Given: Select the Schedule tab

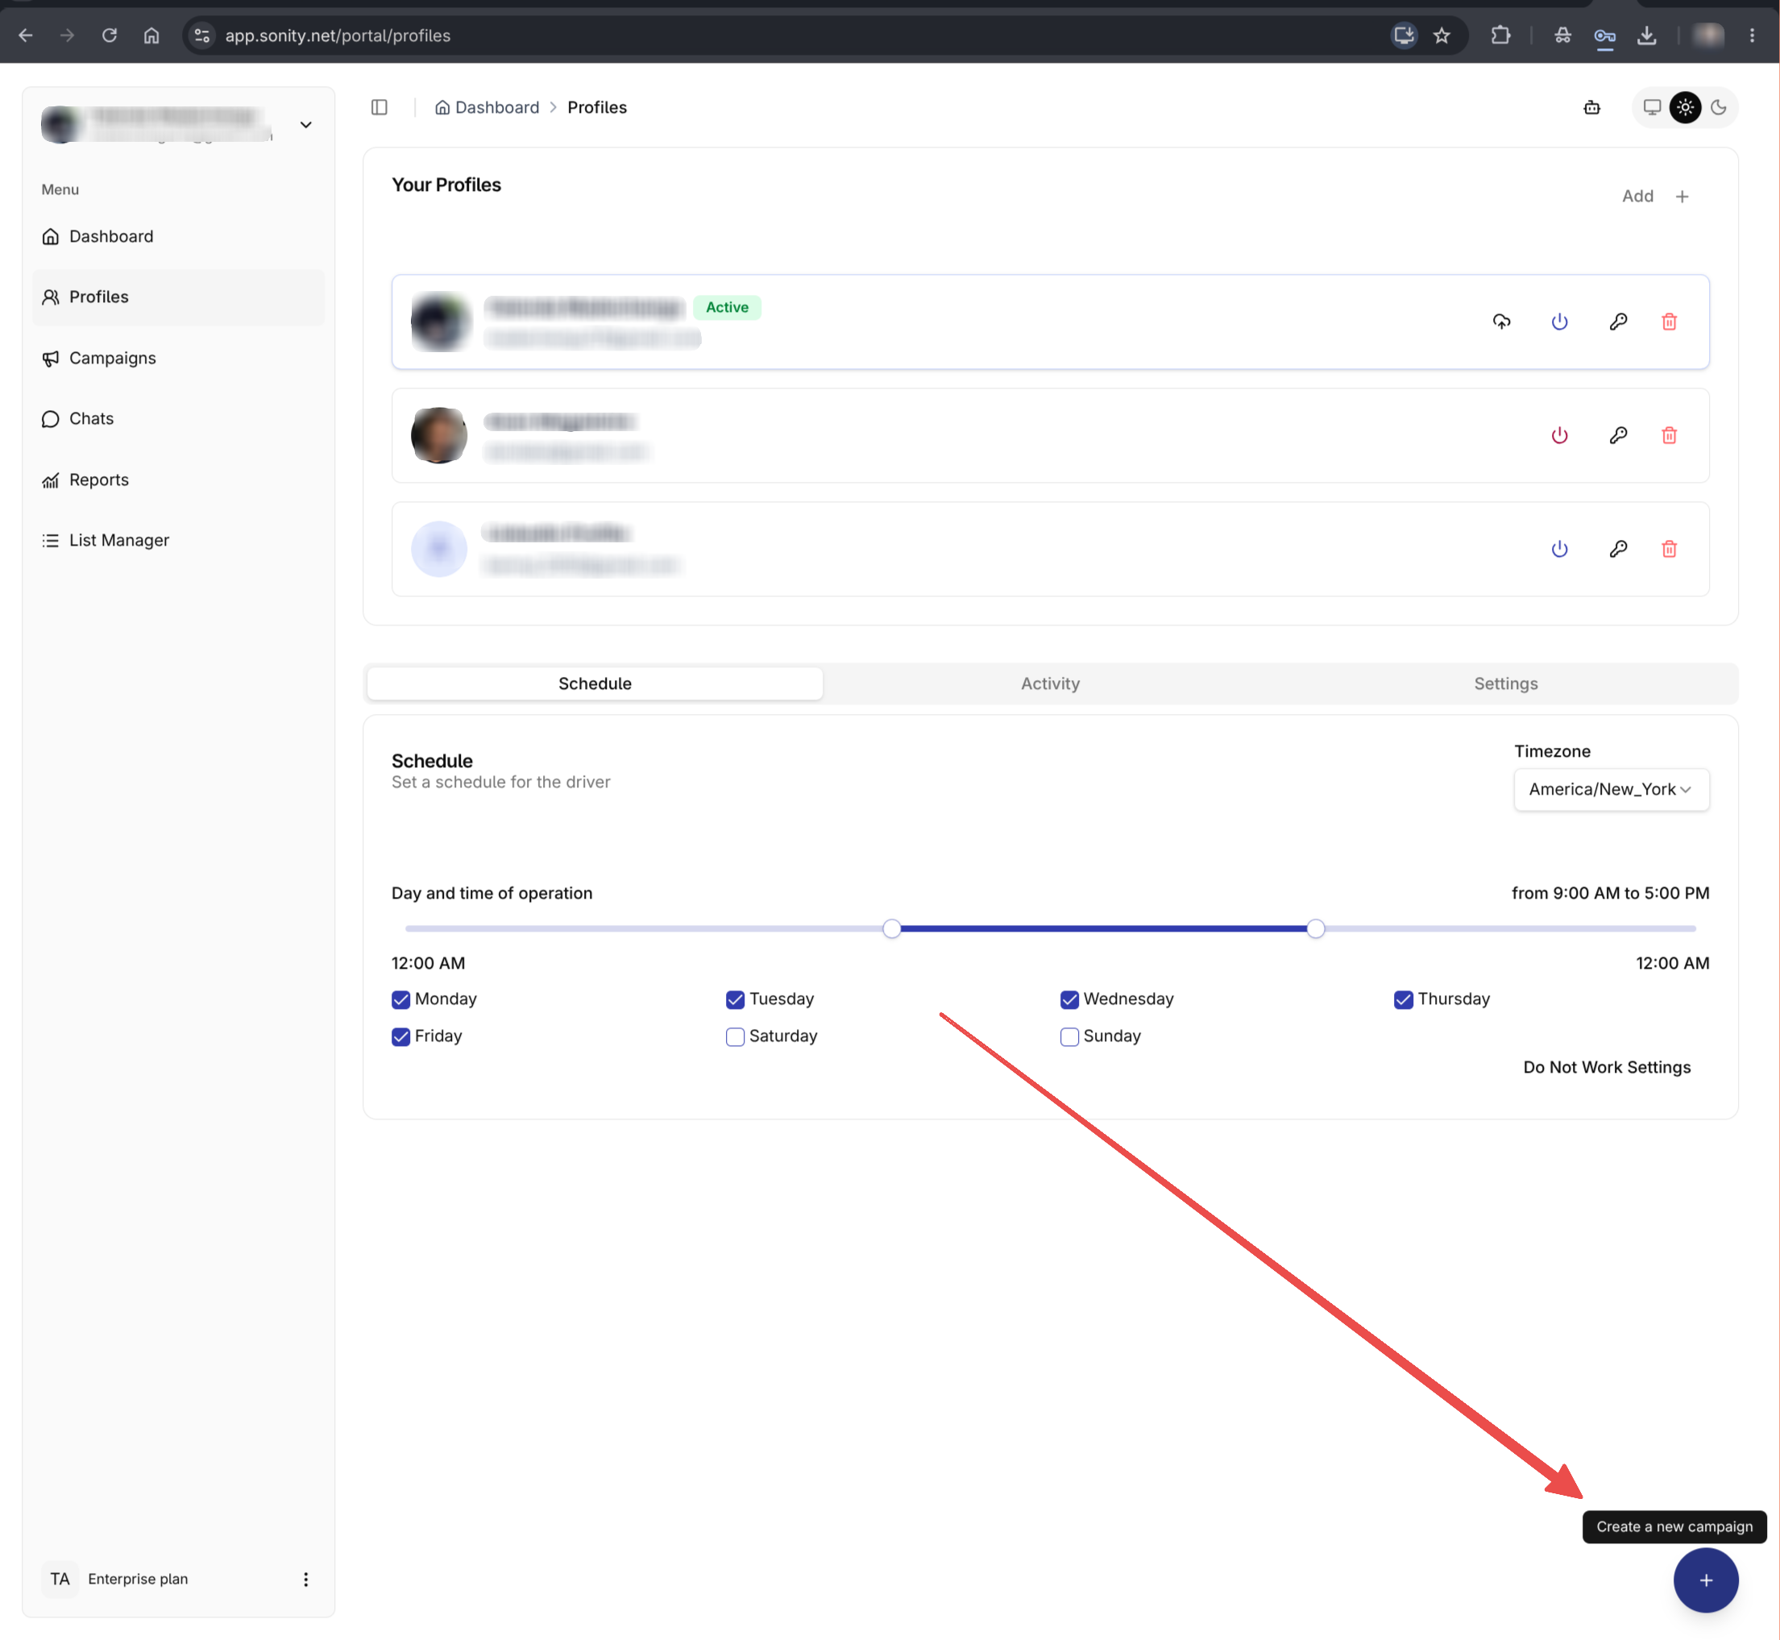Looking at the screenshot, I should [595, 683].
